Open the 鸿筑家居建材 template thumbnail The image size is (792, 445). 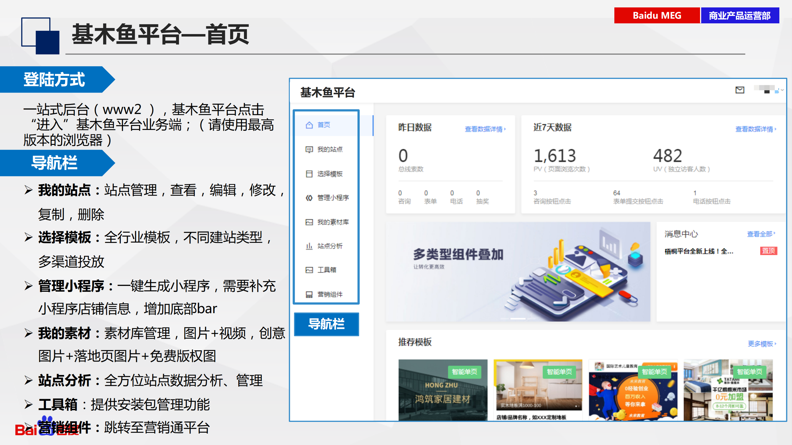click(x=443, y=390)
